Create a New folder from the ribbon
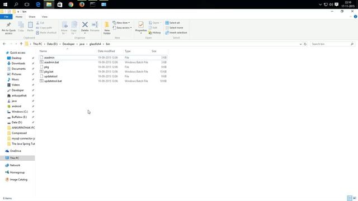This screenshot has height=201, width=358. click(107, 28)
